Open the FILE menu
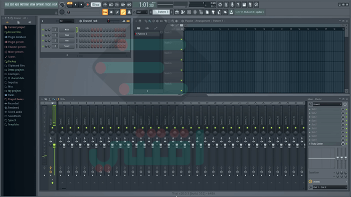The height and width of the screenshot is (197, 351). [7, 5]
